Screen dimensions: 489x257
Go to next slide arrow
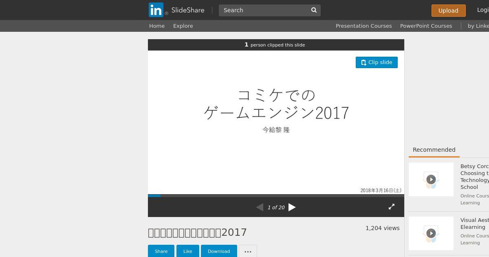pos(292,207)
